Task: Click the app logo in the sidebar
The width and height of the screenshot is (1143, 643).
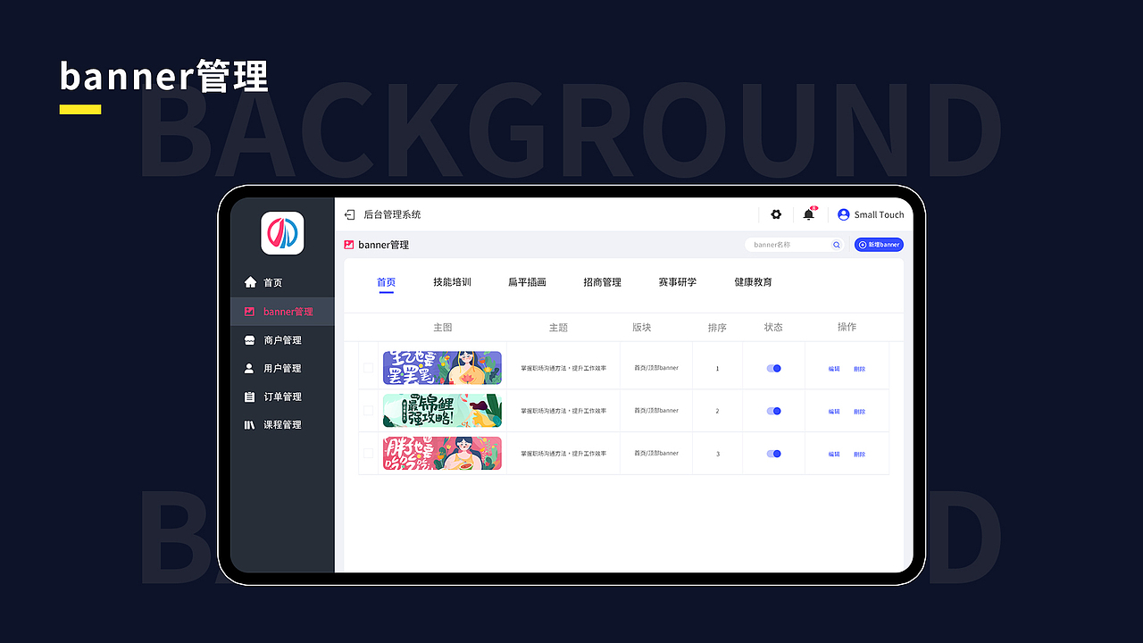Action: pos(282,233)
